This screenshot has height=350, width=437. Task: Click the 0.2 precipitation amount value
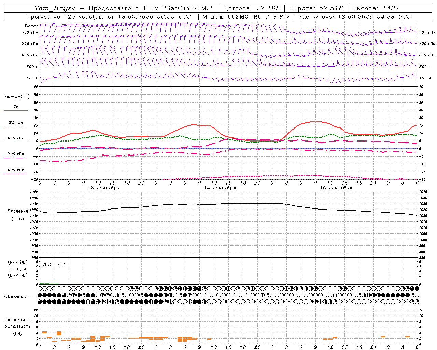click(x=47, y=265)
